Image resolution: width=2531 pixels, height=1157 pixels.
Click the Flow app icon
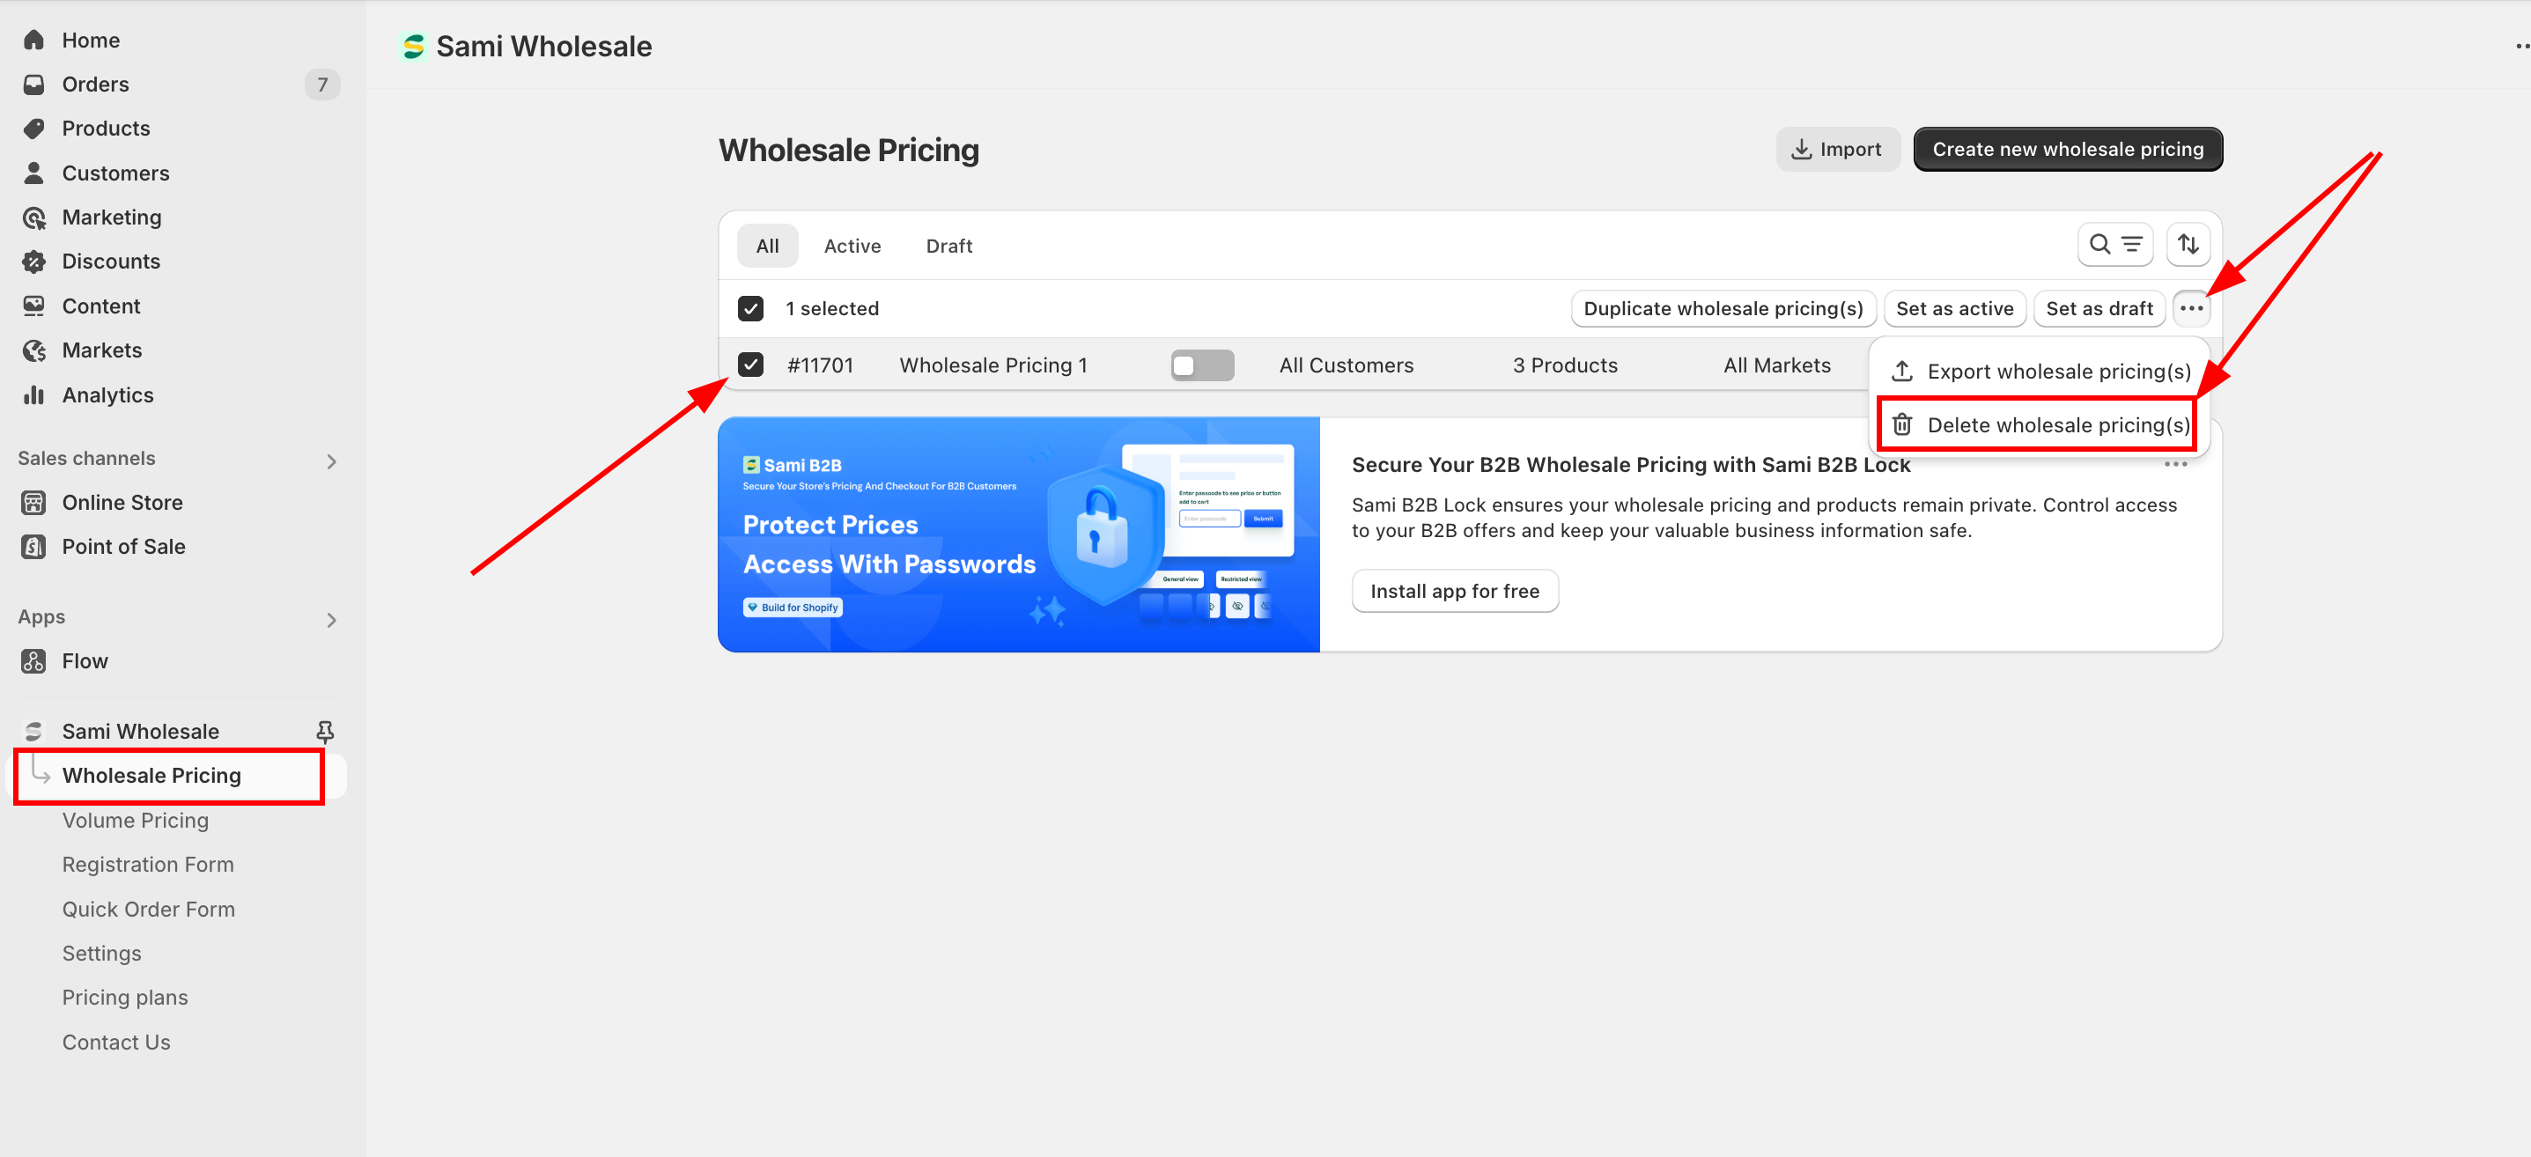click(x=34, y=661)
